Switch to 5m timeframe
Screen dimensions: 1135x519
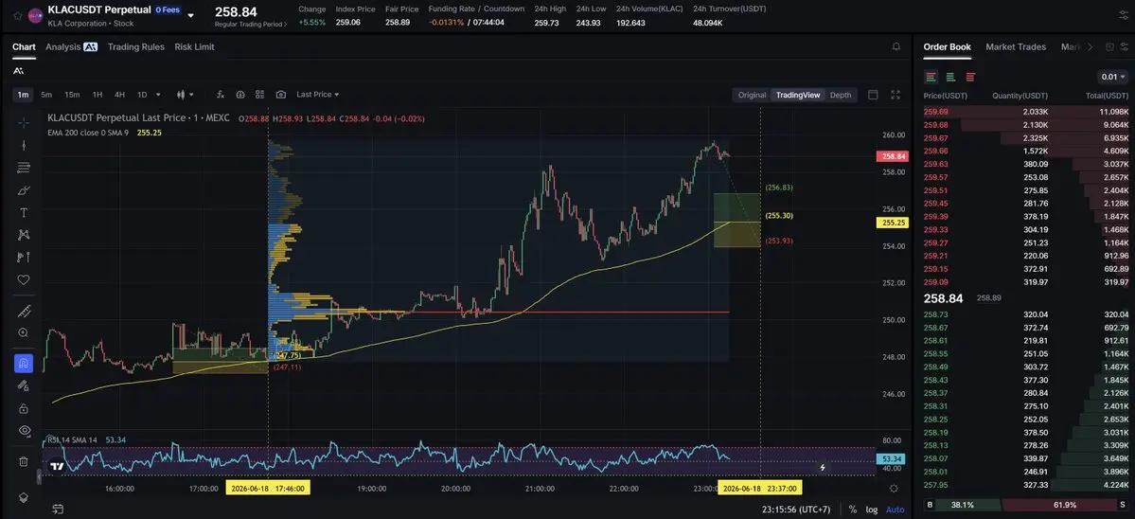tap(46, 94)
